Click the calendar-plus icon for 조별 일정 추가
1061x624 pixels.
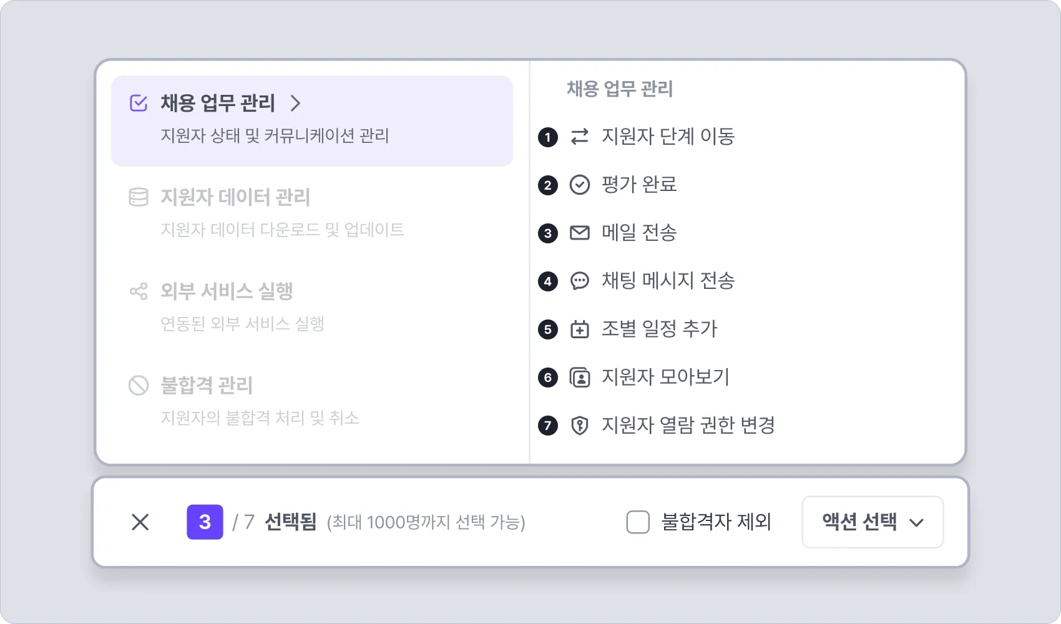coord(580,329)
